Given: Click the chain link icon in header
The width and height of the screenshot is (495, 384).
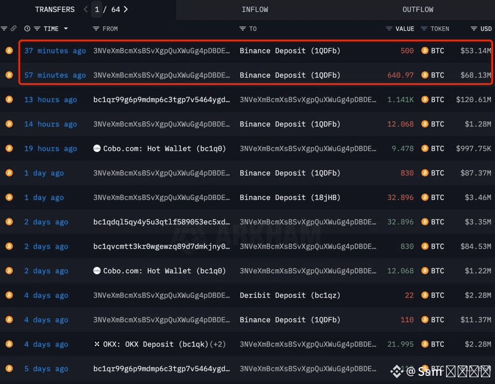Looking at the screenshot, I should (x=13, y=29).
